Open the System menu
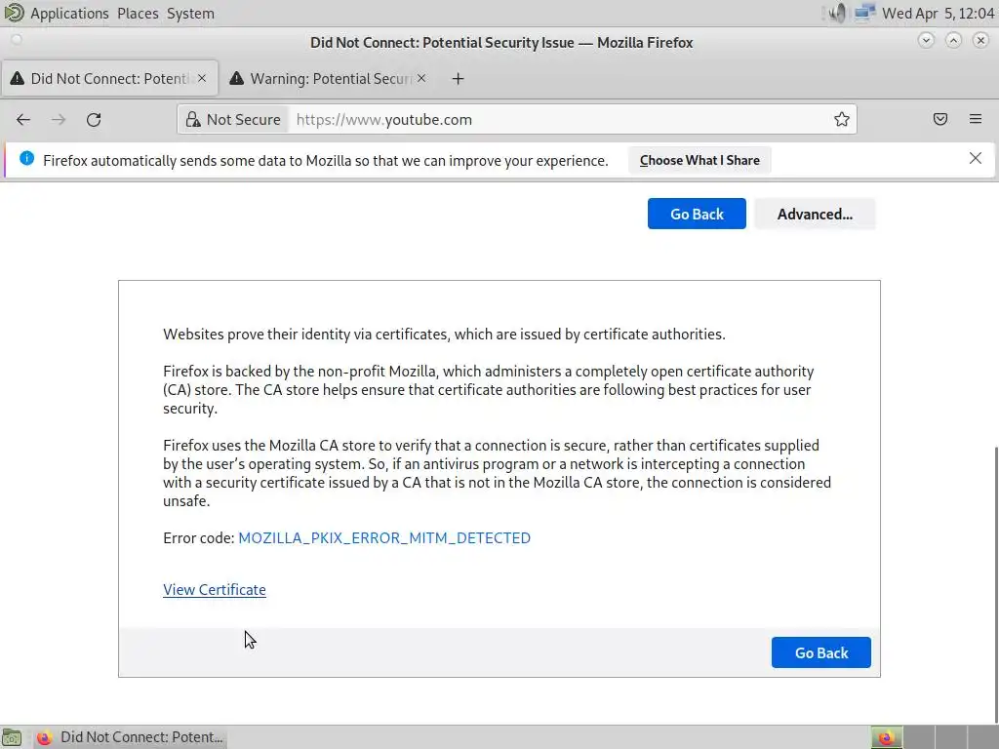This screenshot has height=749, width=999. coord(190,14)
